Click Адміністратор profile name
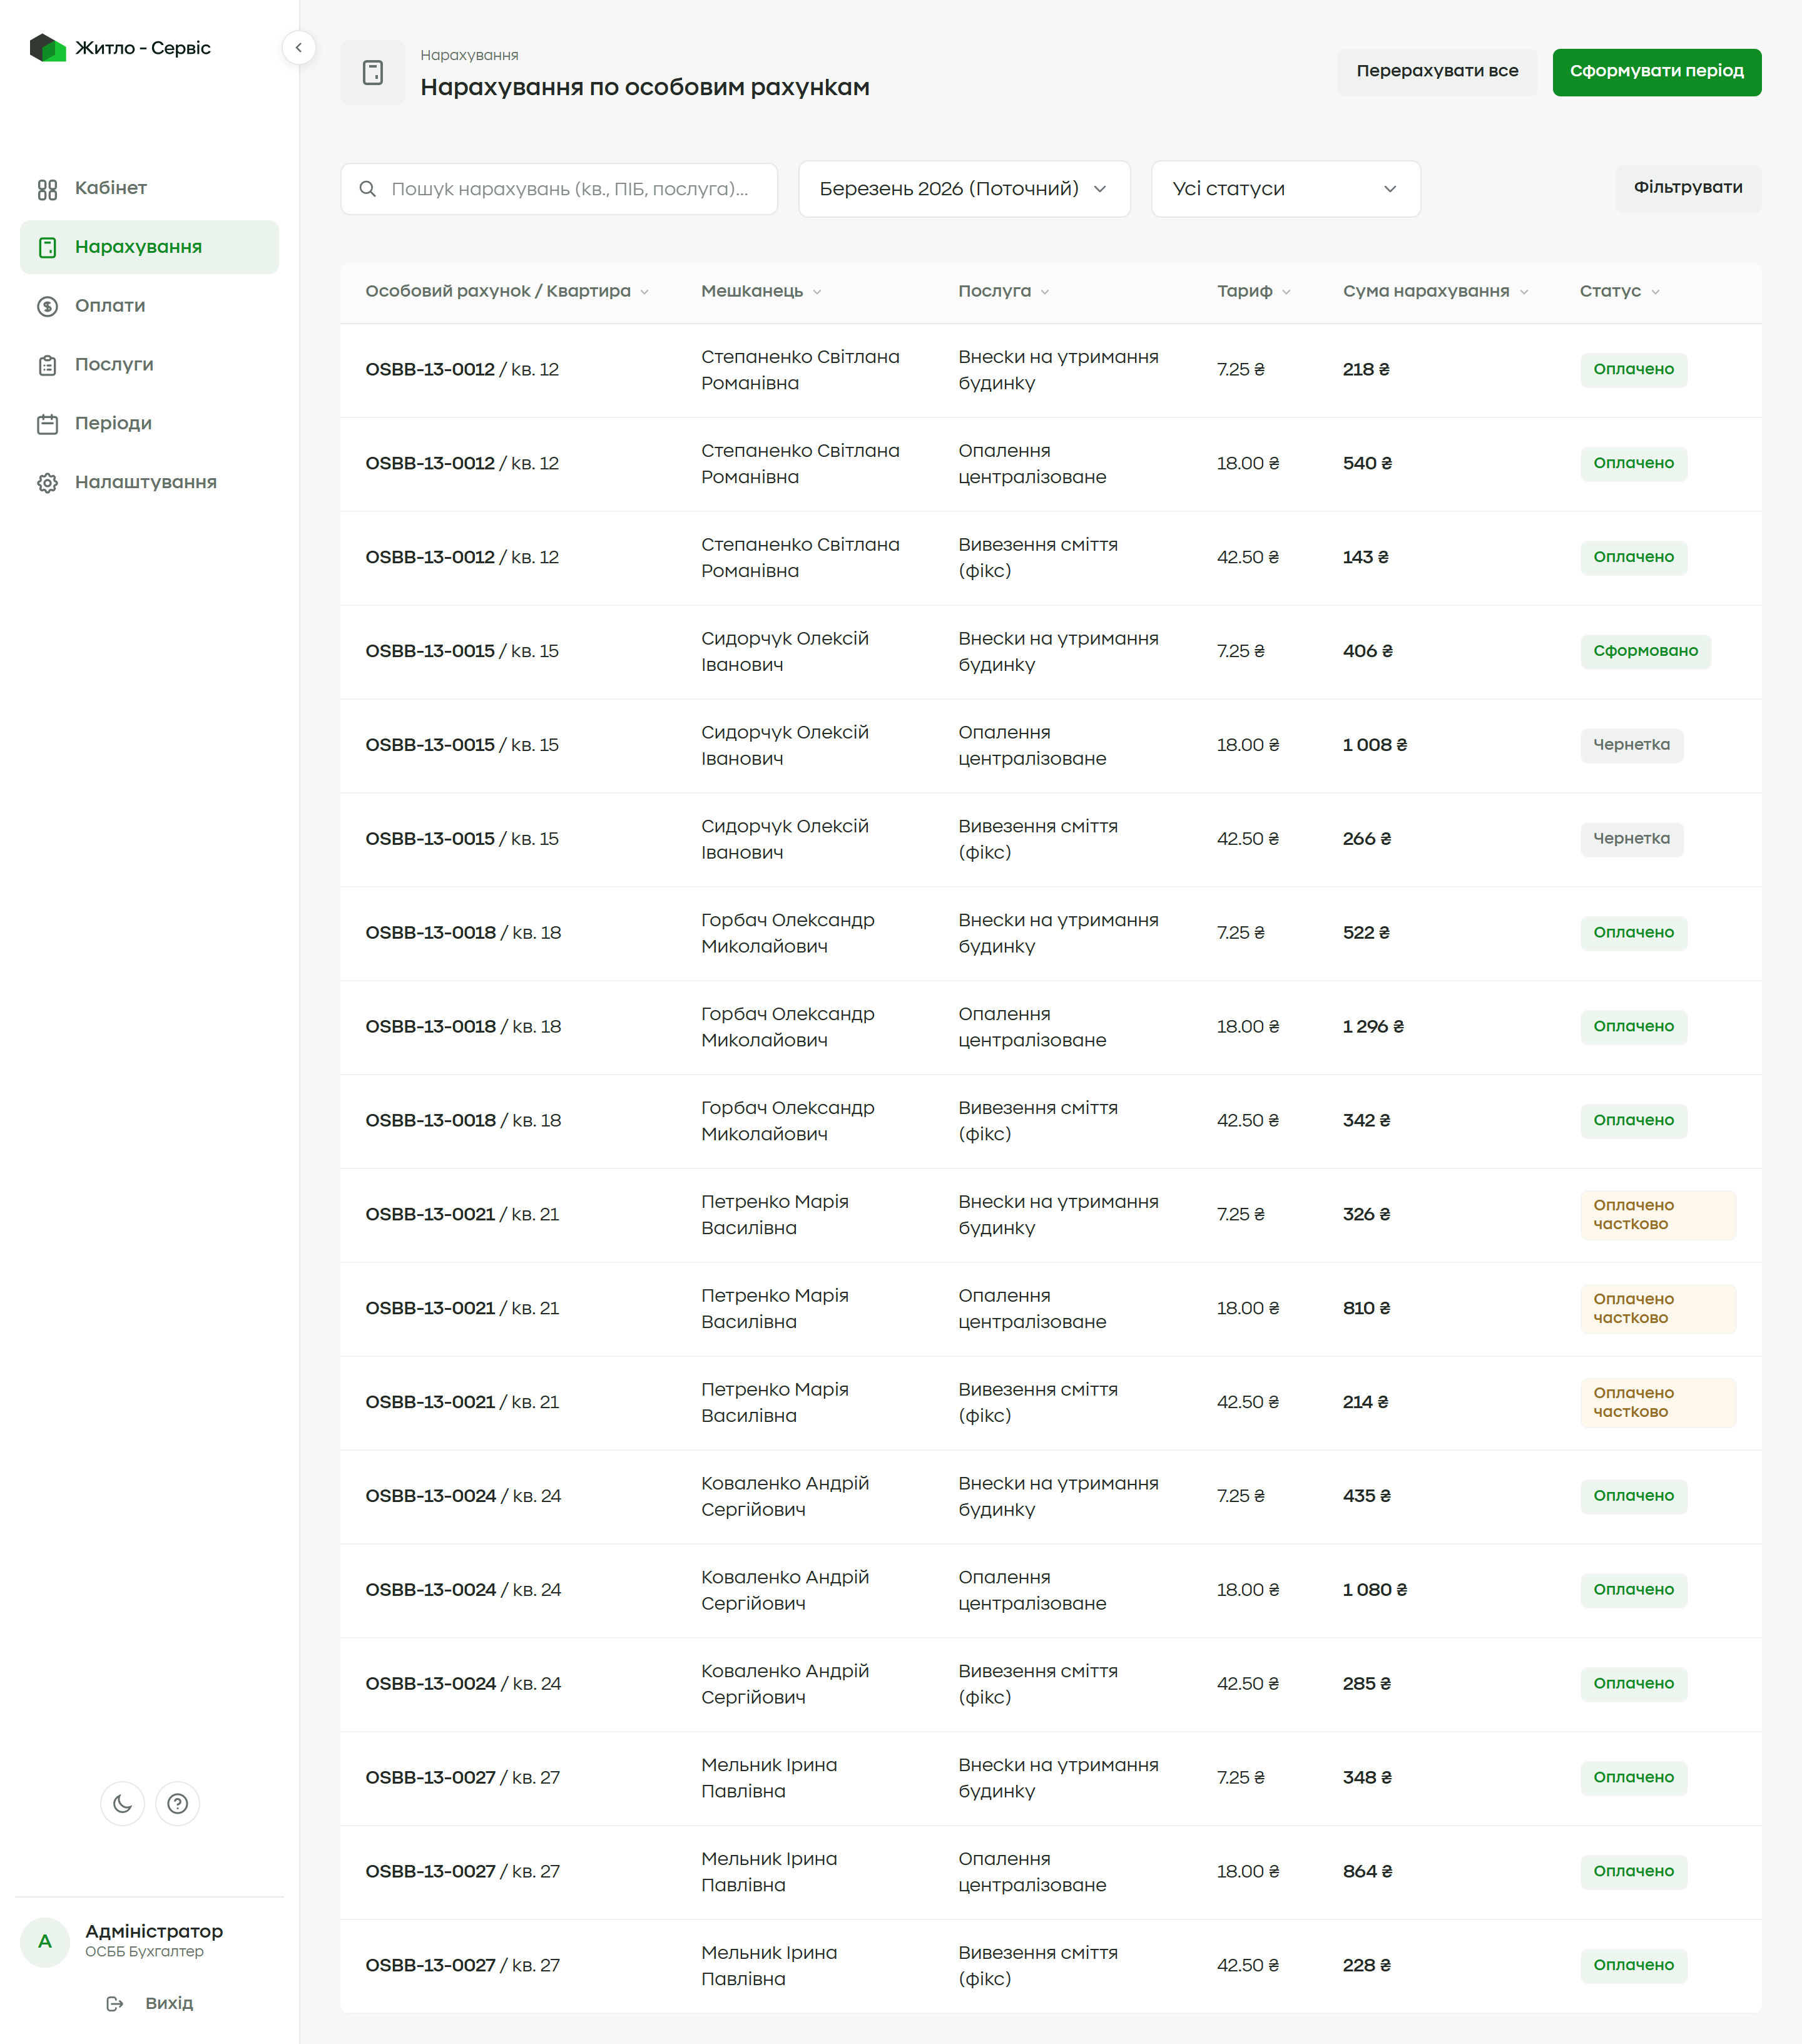This screenshot has height=2044, width=1802. pos(154,1931)
